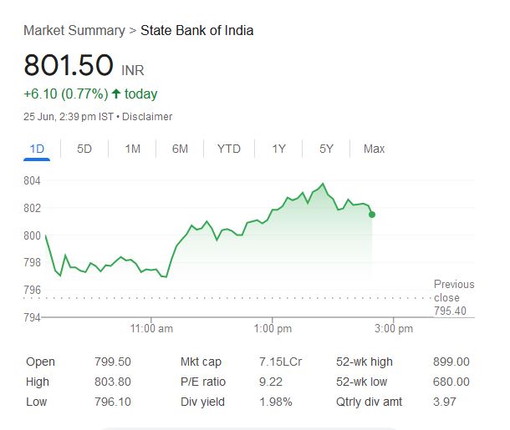
Task: Select the 1D time range tab
Action: coord(37,149)
